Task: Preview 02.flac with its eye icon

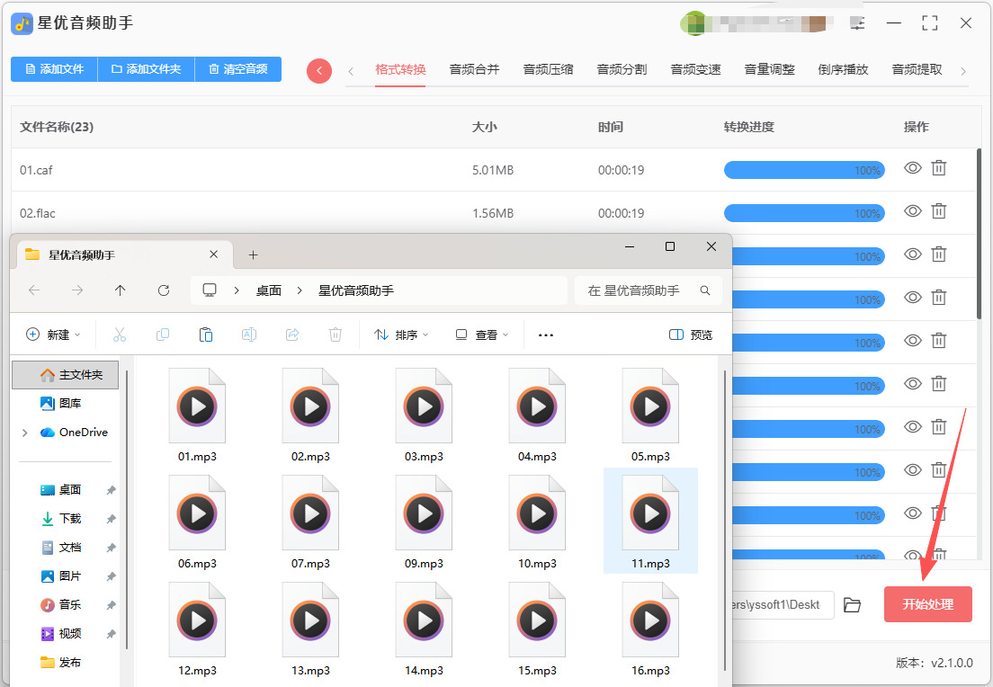Action: (913, 210)
